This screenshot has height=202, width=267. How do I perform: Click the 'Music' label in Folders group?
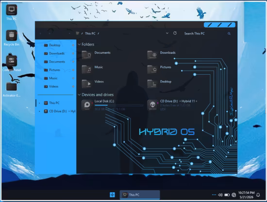pyautogui.click(x=99, y=67)
